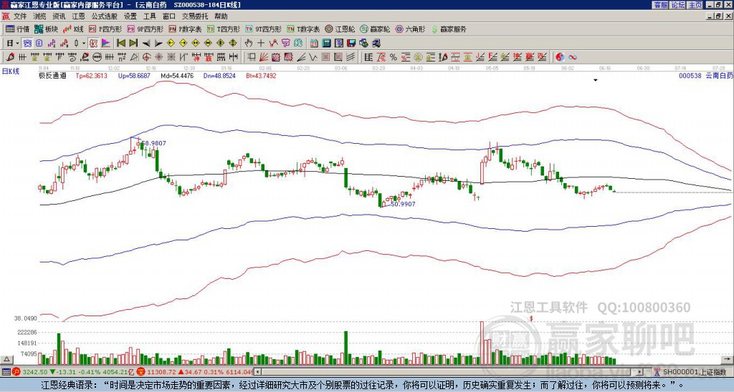Viewport: 734px width, 392px height.
Task: Click the 11308.72 index value
Action: (161, 372)
